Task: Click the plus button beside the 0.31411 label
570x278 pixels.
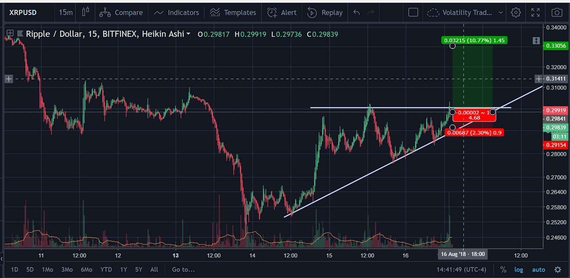Action: click(x=539, y=79)
